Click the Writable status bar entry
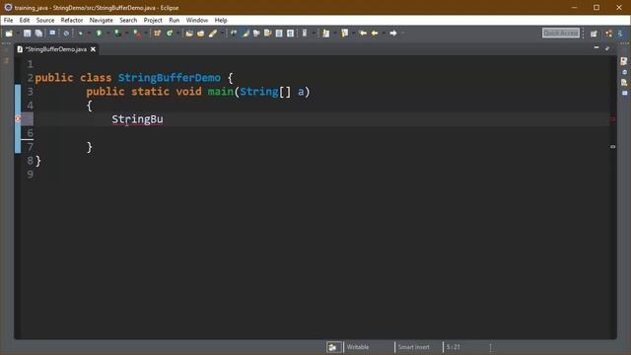Image resolution: width=631 pixels, height=355 pixels. click(358, 347)
